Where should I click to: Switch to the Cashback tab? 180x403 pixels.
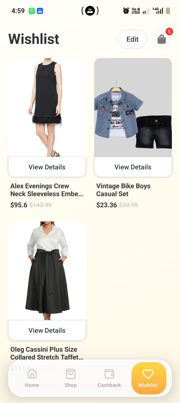pos(109,378)
